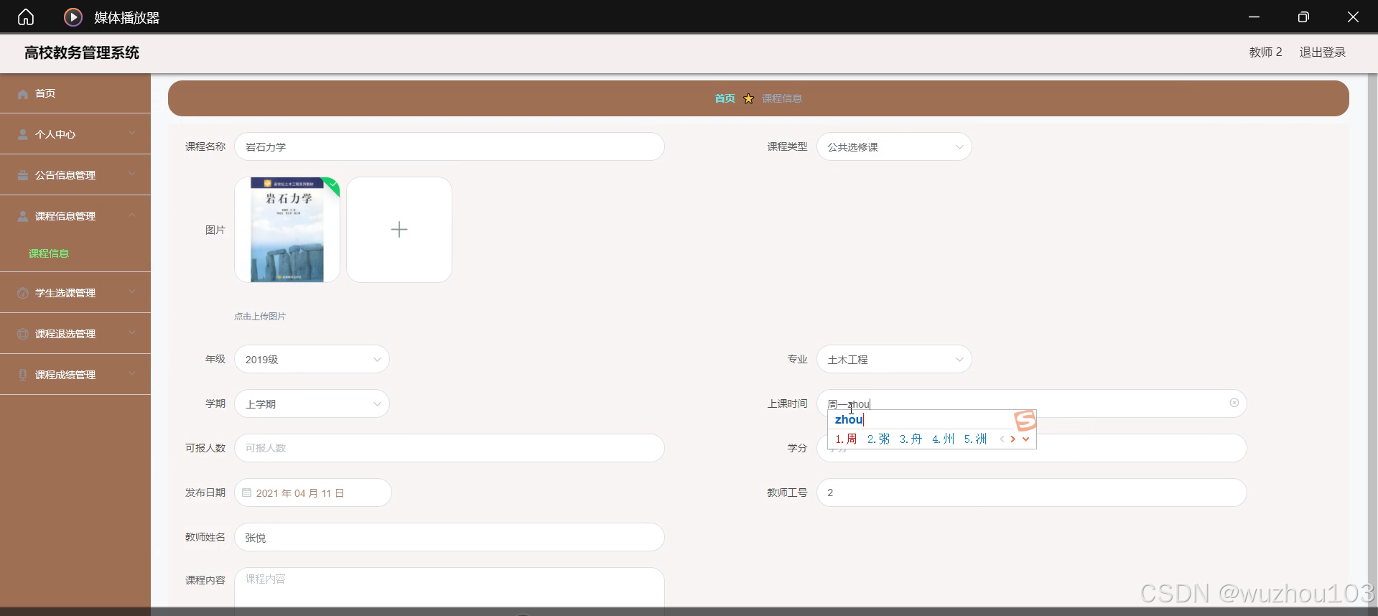This screenshot has height=616, width=1378.
Task: Expand the 个人中心 sidebar chevron
Action: click(131, 134)
